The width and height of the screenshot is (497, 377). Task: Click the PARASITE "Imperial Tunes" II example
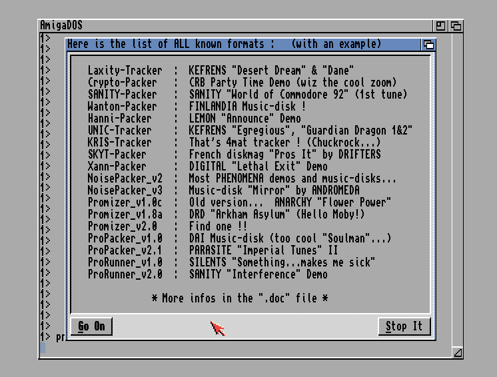[x=263, y=250]
